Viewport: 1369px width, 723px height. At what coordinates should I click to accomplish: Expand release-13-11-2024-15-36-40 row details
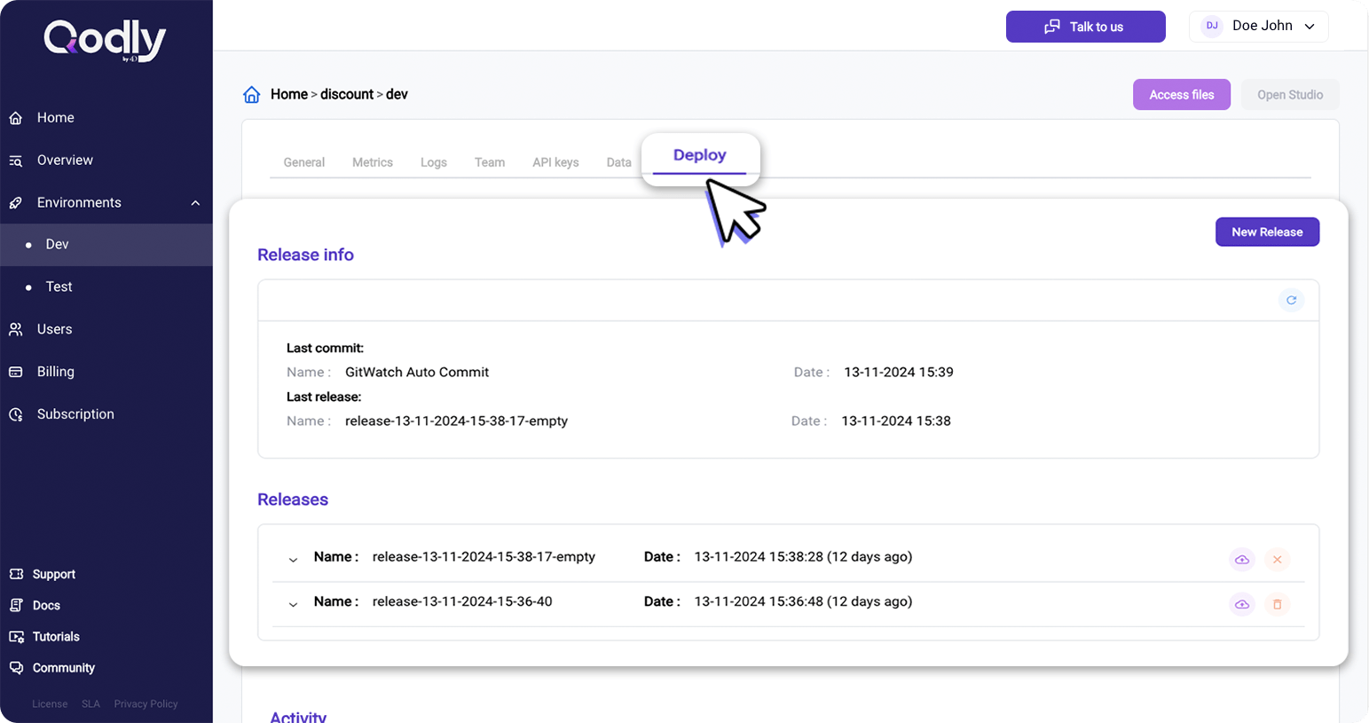pos(293,604)
